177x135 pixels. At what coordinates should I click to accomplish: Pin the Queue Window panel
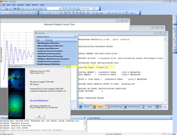171,118
